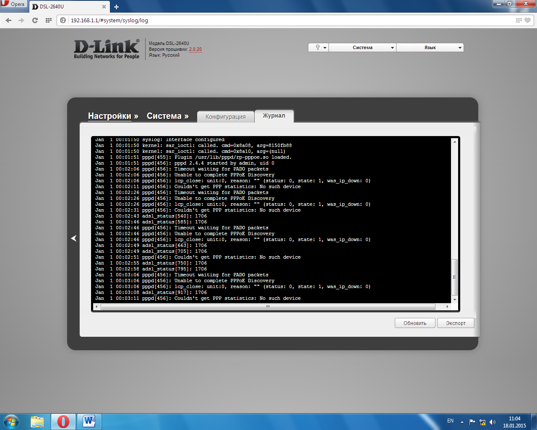Click log line "adsl_status[795]: 1706"
Viewport: 537px width, 430px height.
tap(151, 269)
